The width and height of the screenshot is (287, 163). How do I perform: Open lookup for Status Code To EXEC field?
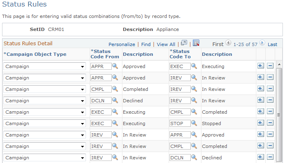coord(194,66)
